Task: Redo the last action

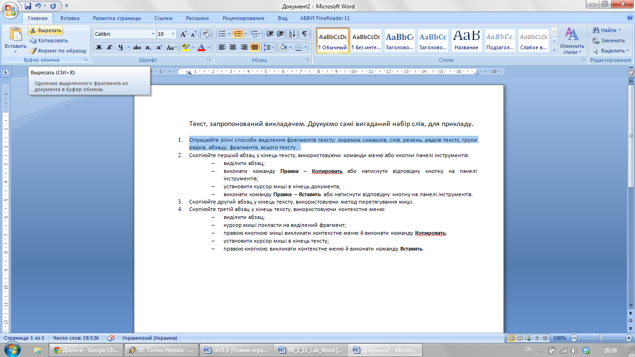Action: pyautogui.click(x=53, y=6)
